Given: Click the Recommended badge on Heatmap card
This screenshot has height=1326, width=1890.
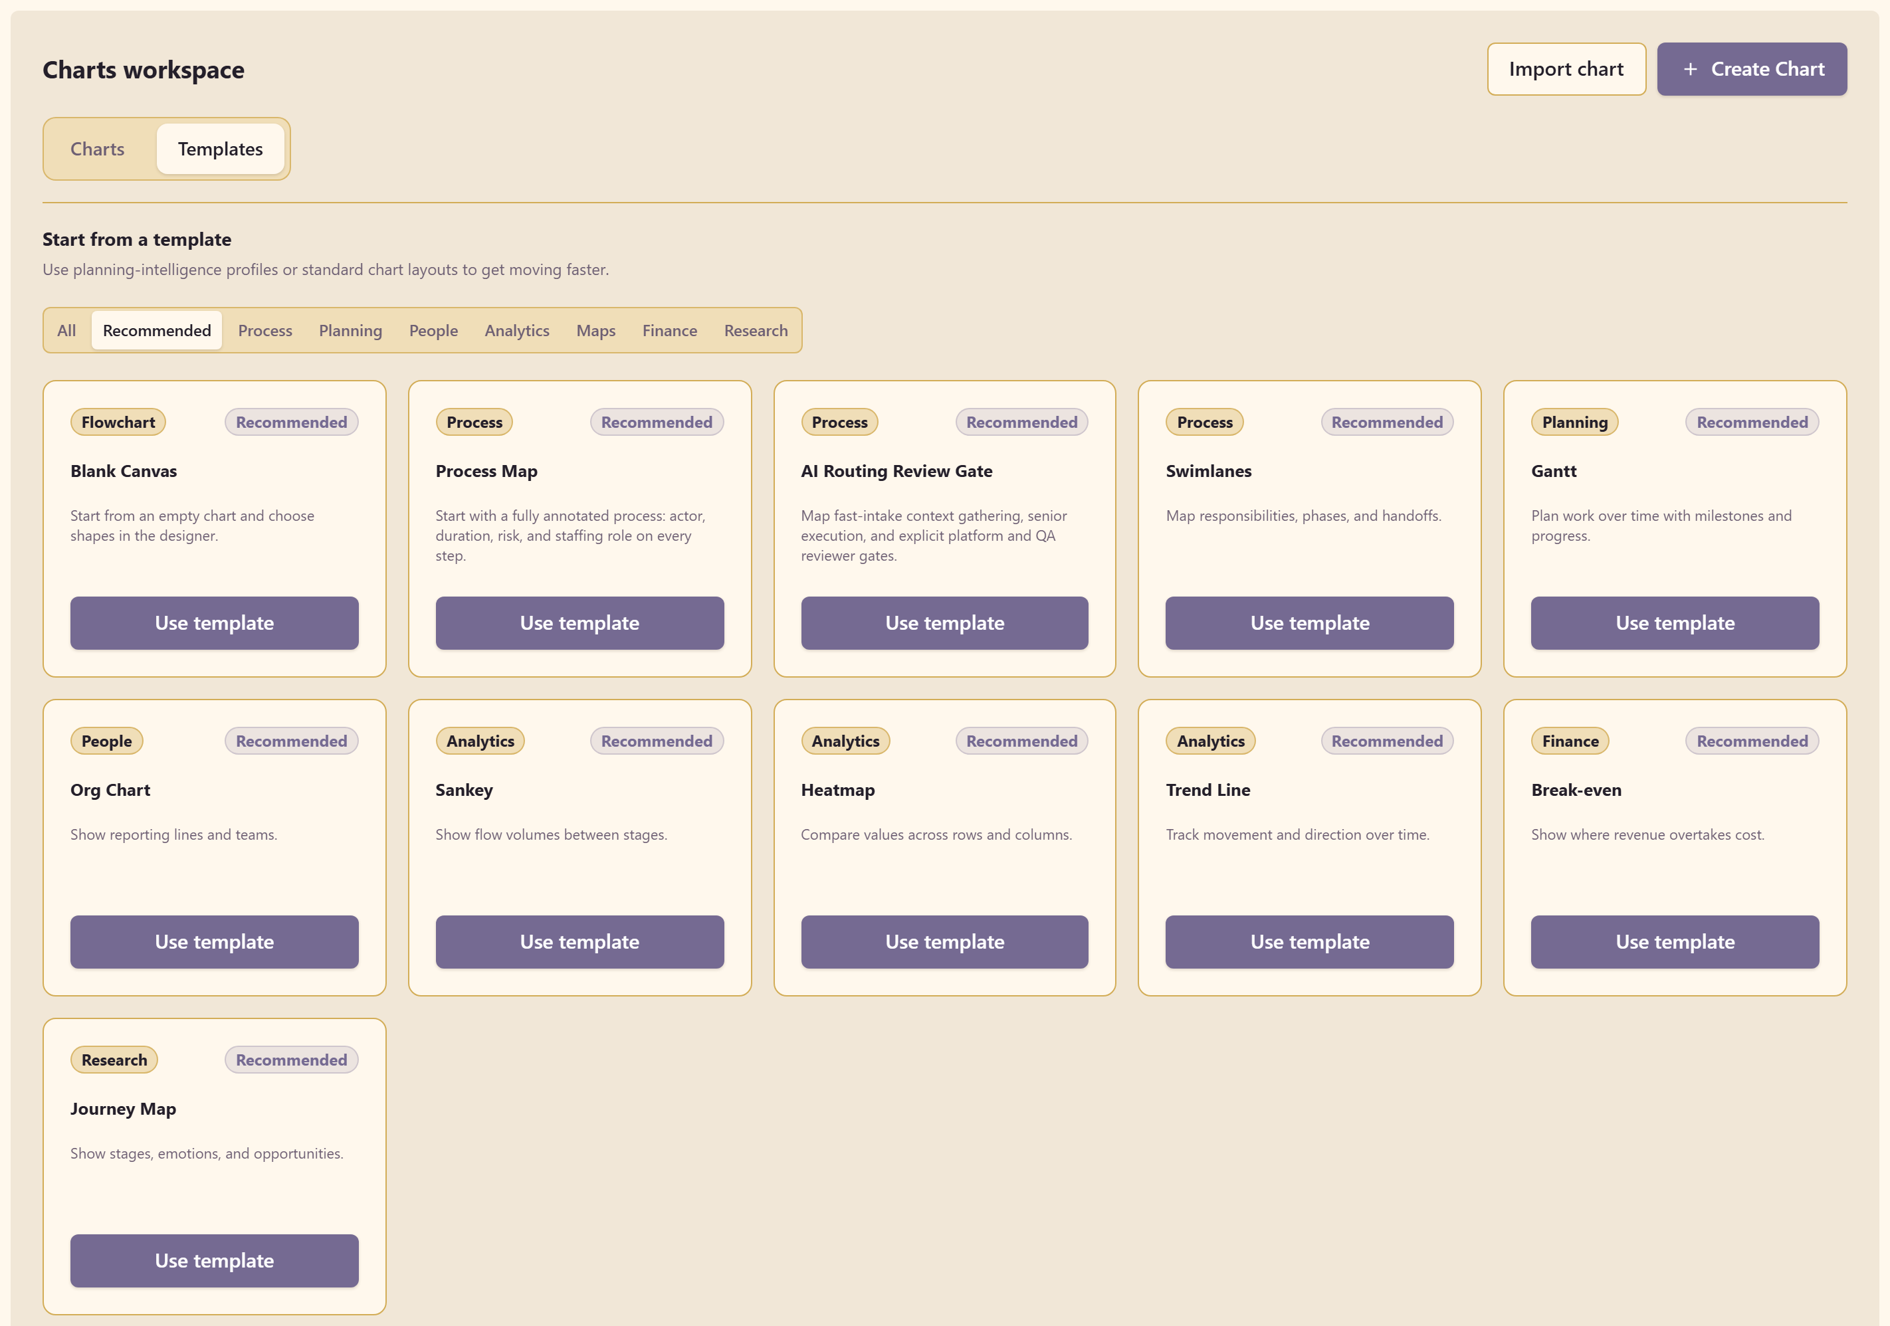Looking at the screenshot, I should point(1021,741).
